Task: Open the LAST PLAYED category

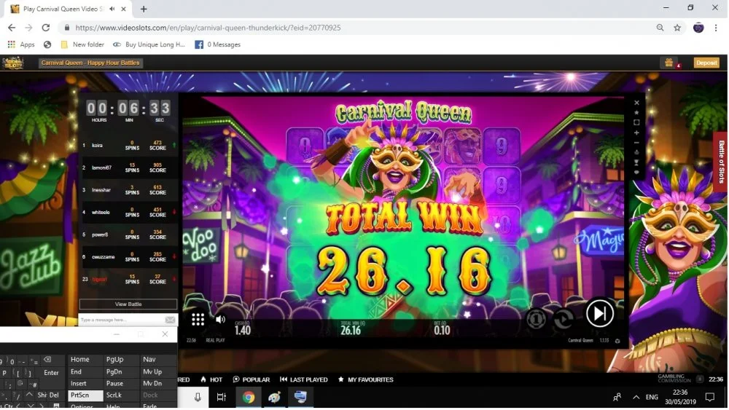Action: (304, 379)
